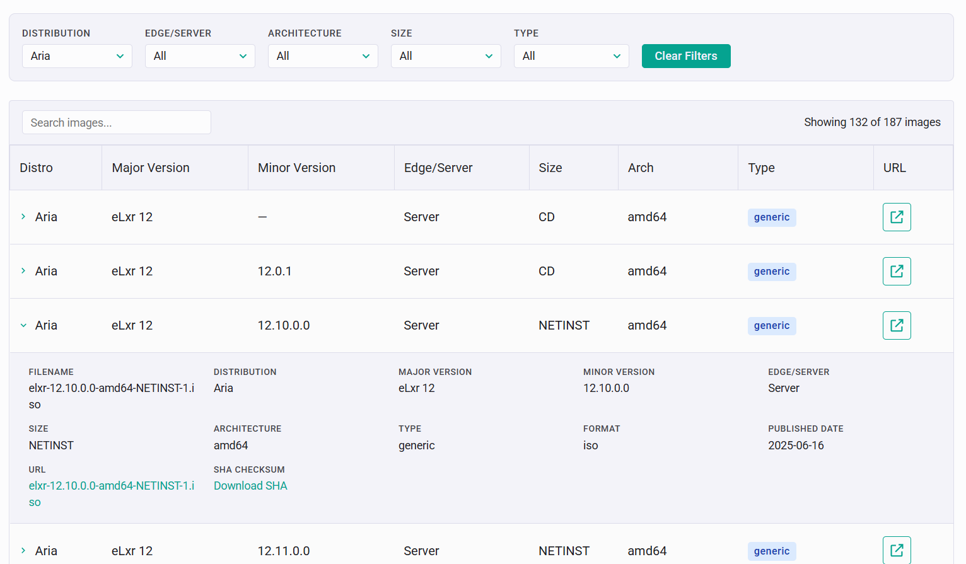The width and height of the screenshot is (966, 564).
Task: Focus the Search images field
Action: 117,122
